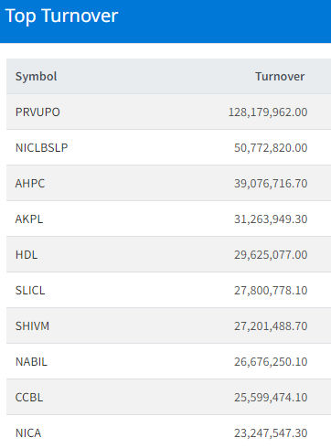Viewport: 331px width, 448px height.
Task: Open the SHIVM stock entry
Action: coord(32,326)
